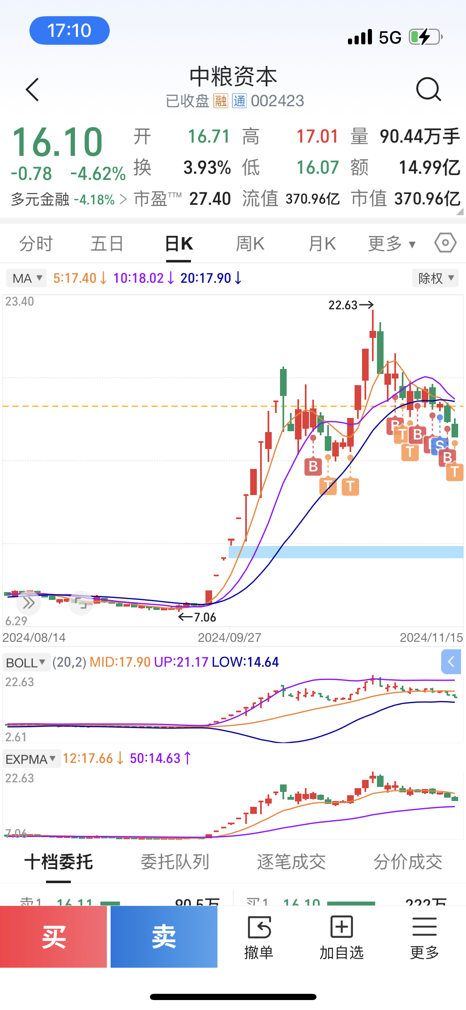Viewport: 466px width, 1010px height.
Task: Tap the stock code 002423
Action: (x=278, y=101)
